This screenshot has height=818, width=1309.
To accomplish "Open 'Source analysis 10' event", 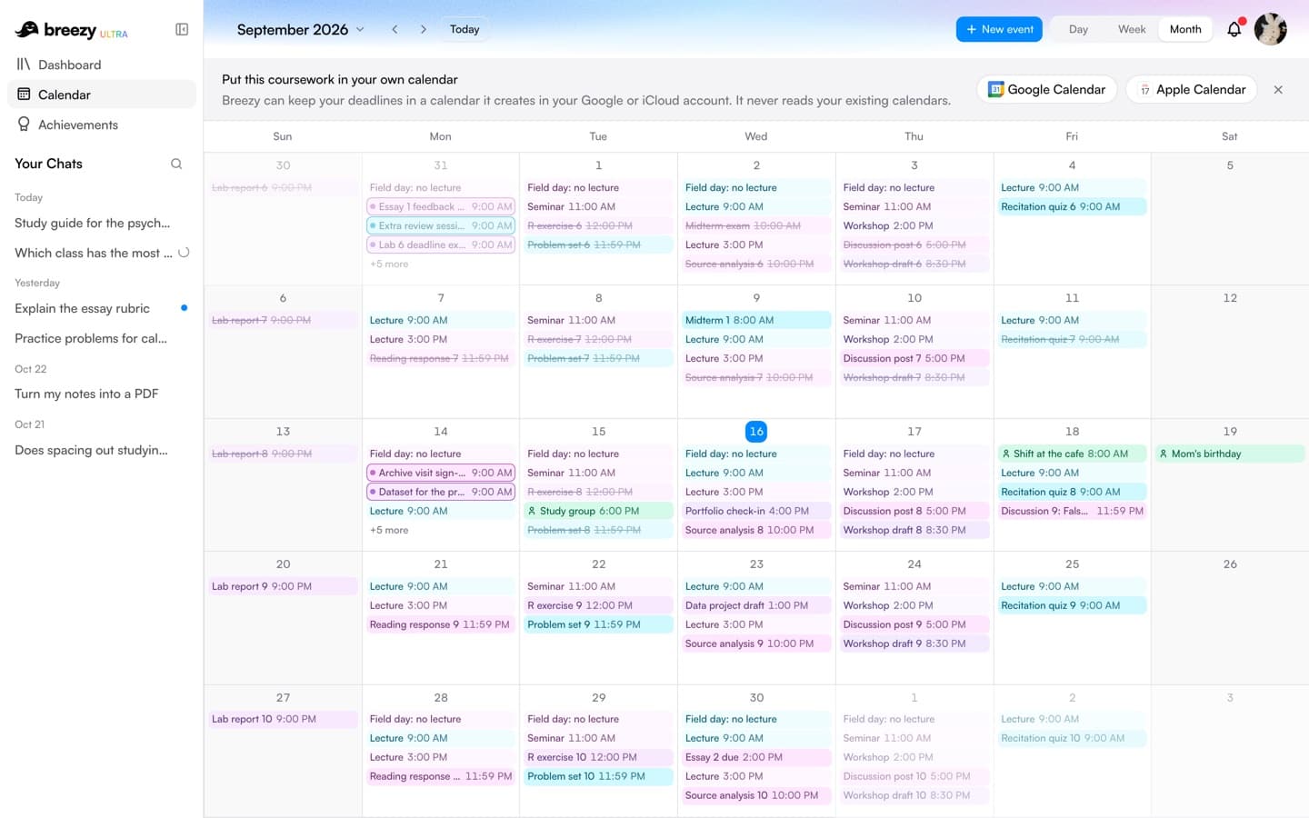I will pos(756,795).
